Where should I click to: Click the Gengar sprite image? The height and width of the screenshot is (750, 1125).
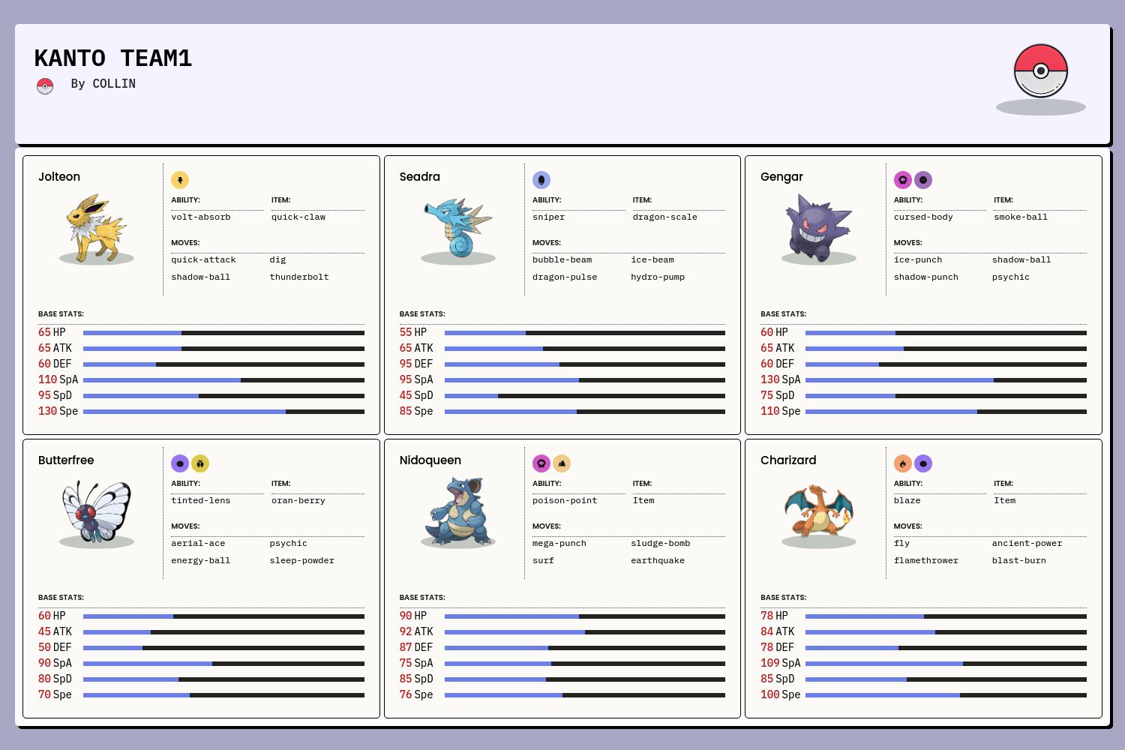818,227
